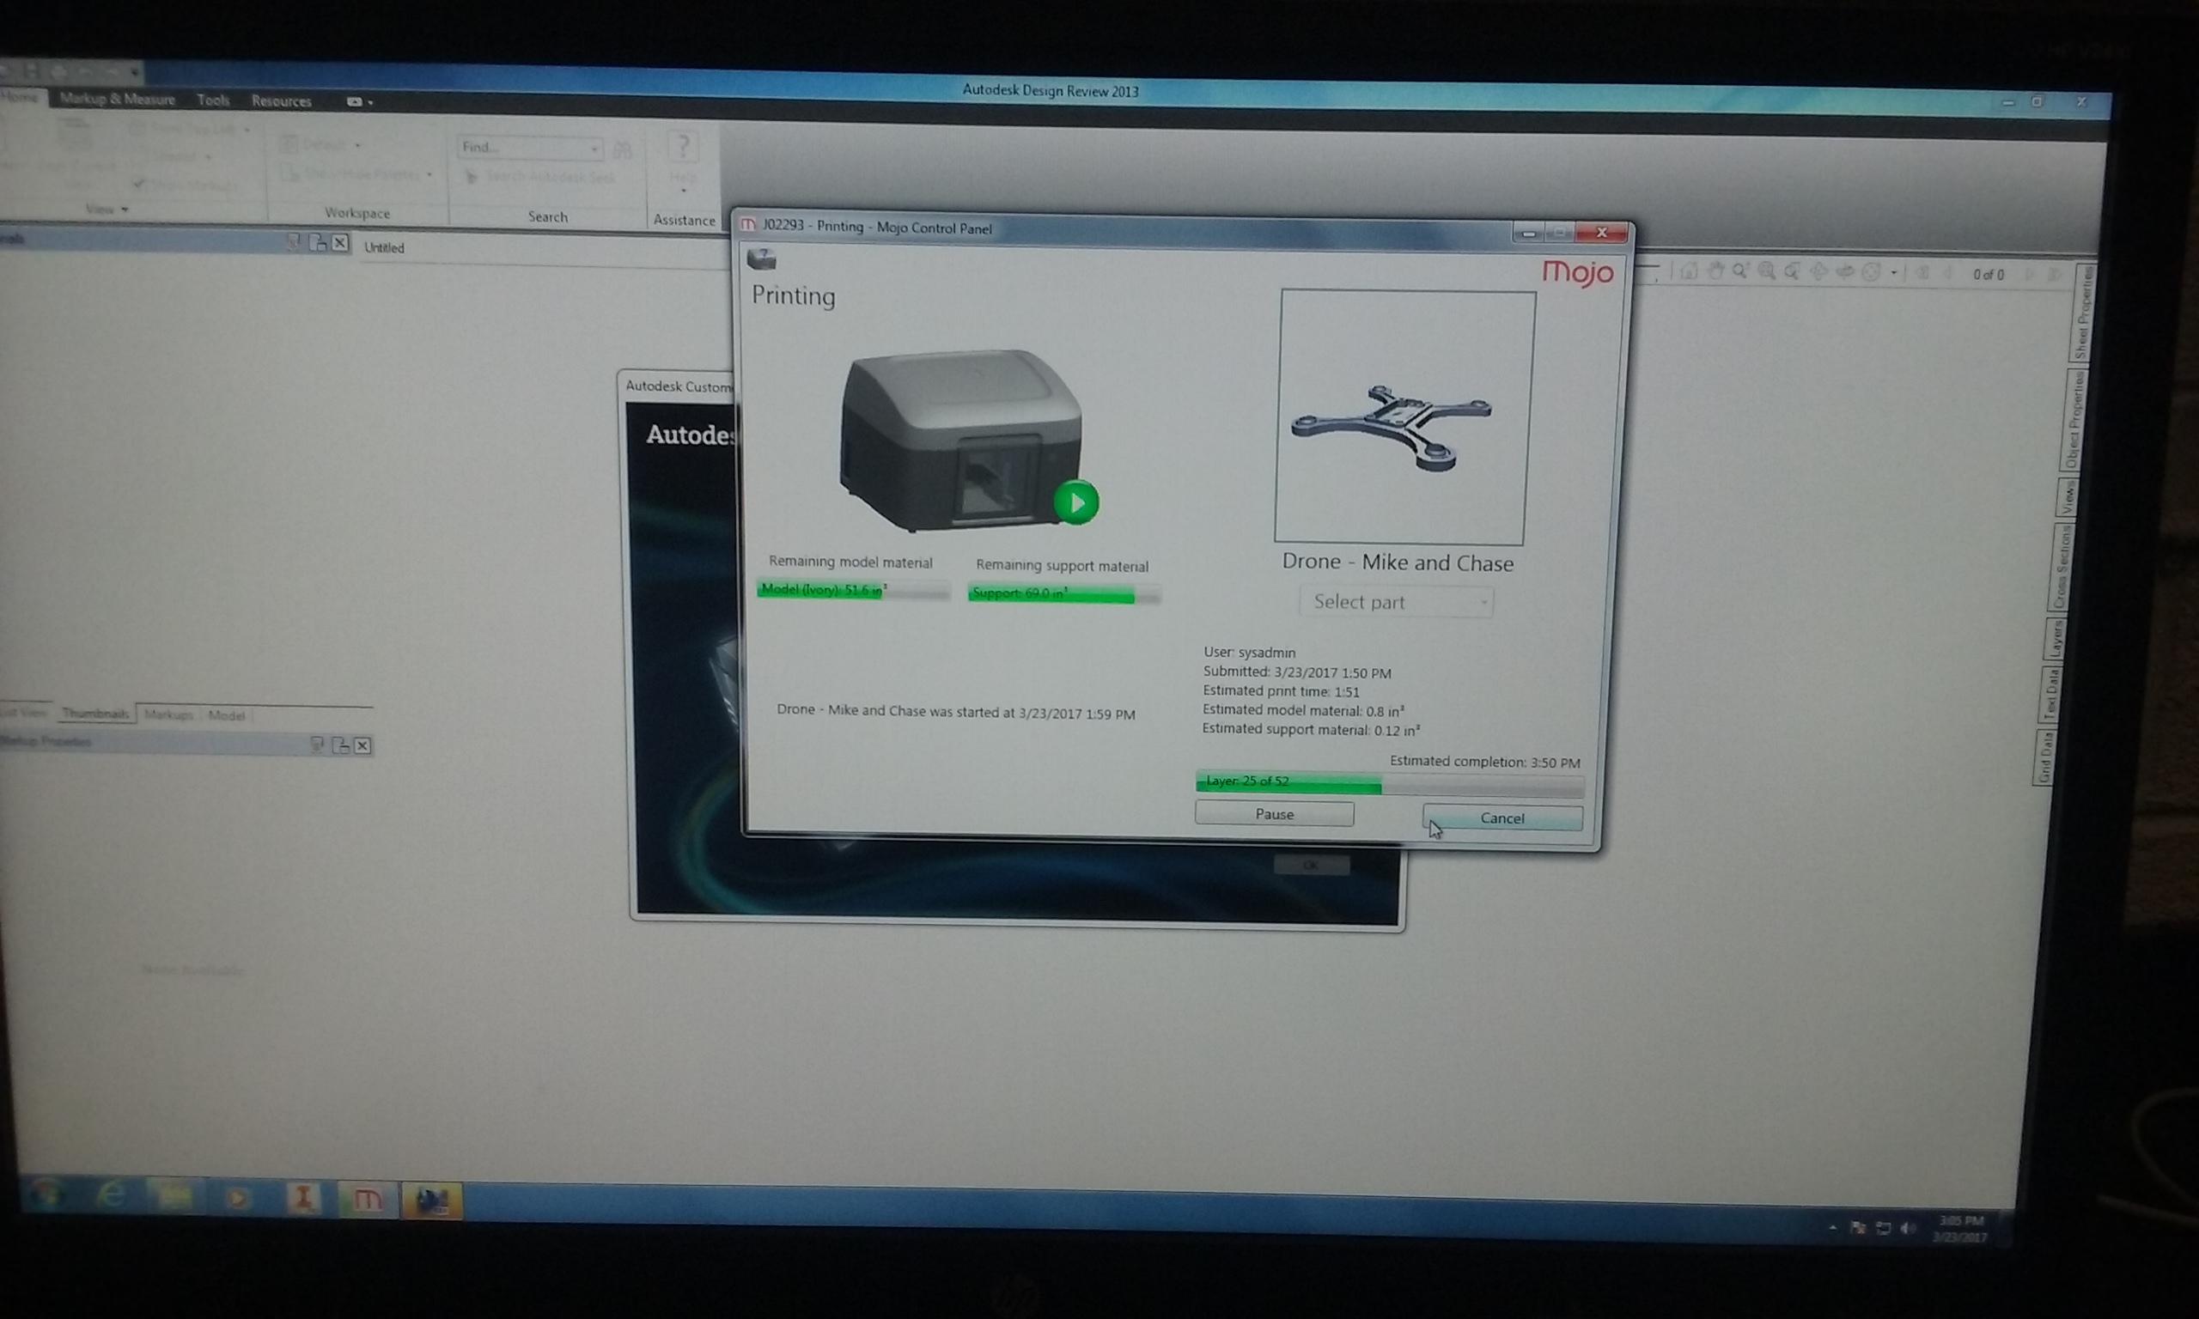Click the binoculars Find icon
The height and width of the screenshot is (1319, 2199).
tap(622, 149)
